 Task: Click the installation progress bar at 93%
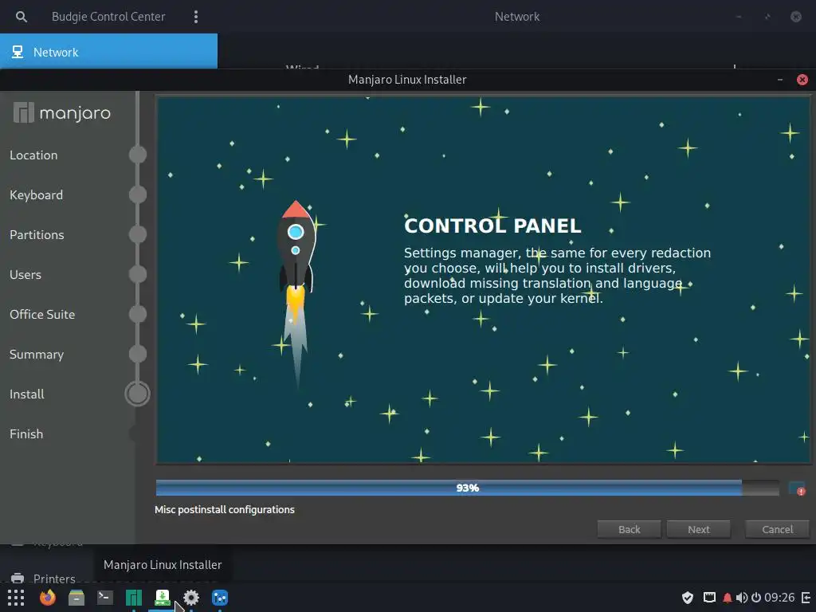pos(467,488)
